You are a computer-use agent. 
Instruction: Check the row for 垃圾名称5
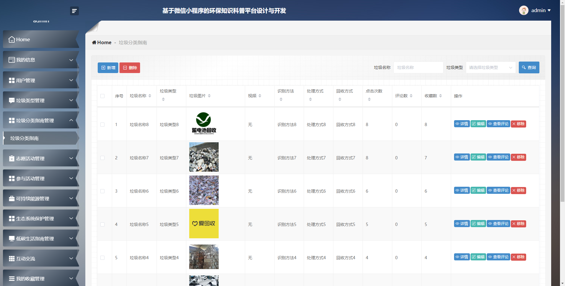[x=102, y=224]
